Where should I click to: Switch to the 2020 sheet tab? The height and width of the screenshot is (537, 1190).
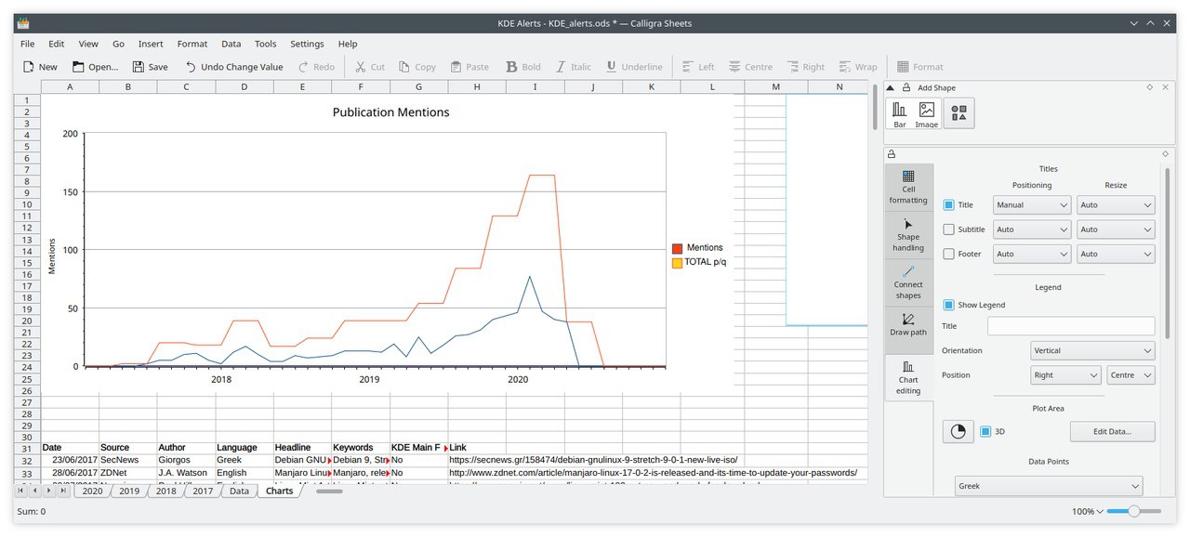click(92, 491)
